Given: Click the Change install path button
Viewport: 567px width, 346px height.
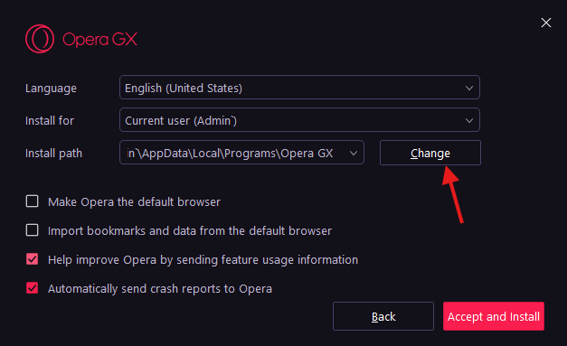Looking at the screenshot, I should pyautogui.click(x=430, y=153).
